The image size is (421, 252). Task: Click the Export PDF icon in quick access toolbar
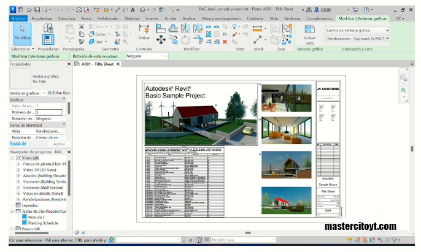pyautogui.click(x=87, y=10)
